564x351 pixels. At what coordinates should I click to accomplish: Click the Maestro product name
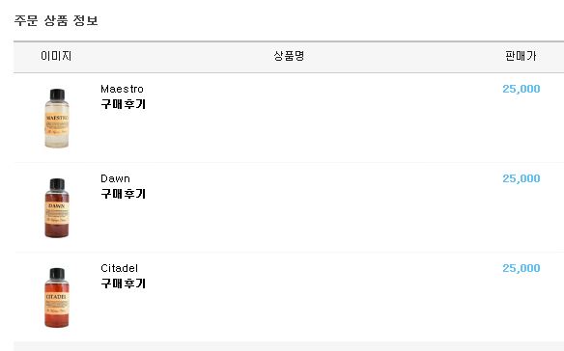[x=122, y=89]
